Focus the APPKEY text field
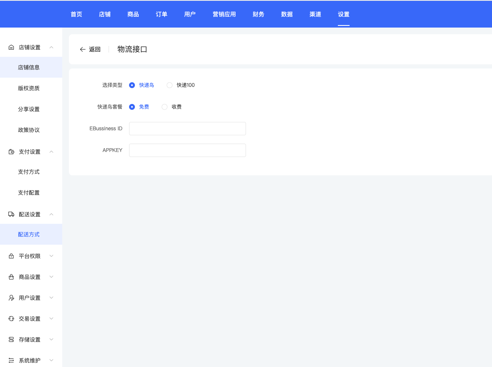Screen dimensions: 492x367 click(187, 150)
